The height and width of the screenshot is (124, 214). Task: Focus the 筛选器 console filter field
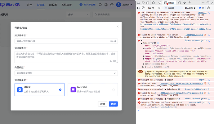click(x=173, y=8)
